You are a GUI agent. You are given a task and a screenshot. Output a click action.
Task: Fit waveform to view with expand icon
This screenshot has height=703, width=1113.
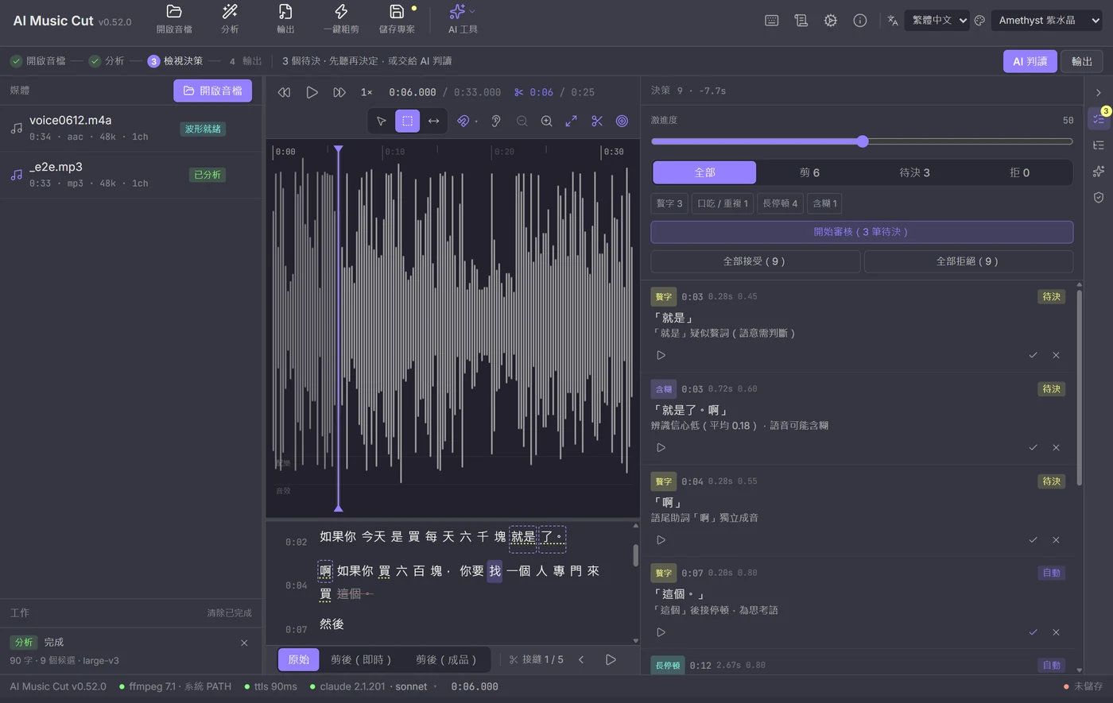571,121
